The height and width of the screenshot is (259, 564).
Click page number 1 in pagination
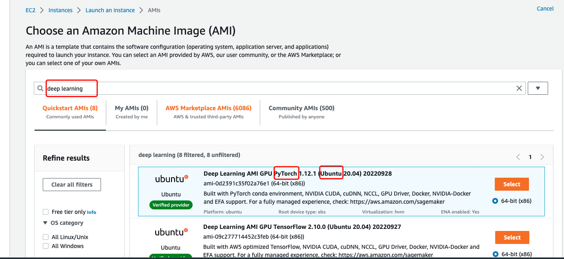530,157
